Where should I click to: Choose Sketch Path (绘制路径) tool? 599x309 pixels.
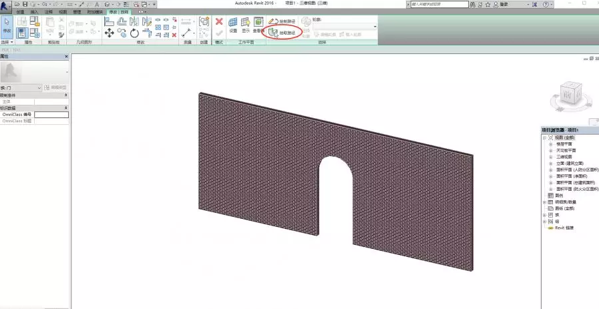tap(282, 21)
